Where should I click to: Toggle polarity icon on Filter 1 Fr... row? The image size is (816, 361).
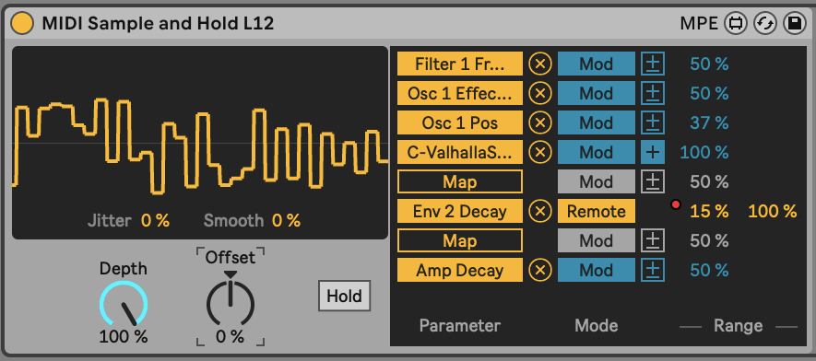[653, 64]
